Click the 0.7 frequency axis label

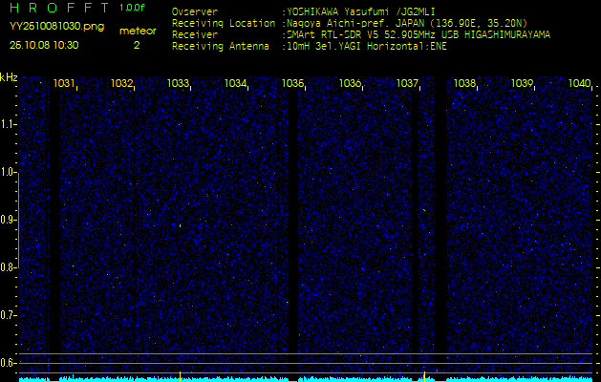click(9, 314)
